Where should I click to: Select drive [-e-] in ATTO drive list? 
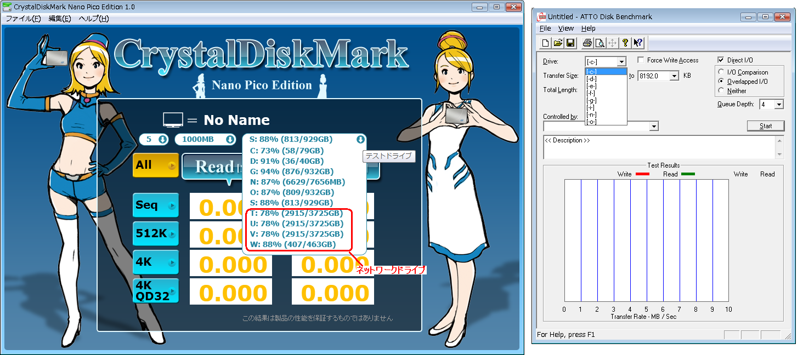[606, 86]
